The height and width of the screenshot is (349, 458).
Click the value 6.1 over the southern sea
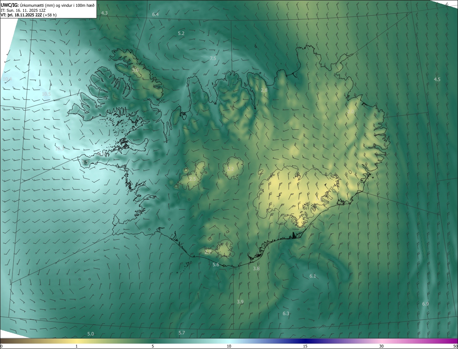pyautogui.click(x=313, y=276)
